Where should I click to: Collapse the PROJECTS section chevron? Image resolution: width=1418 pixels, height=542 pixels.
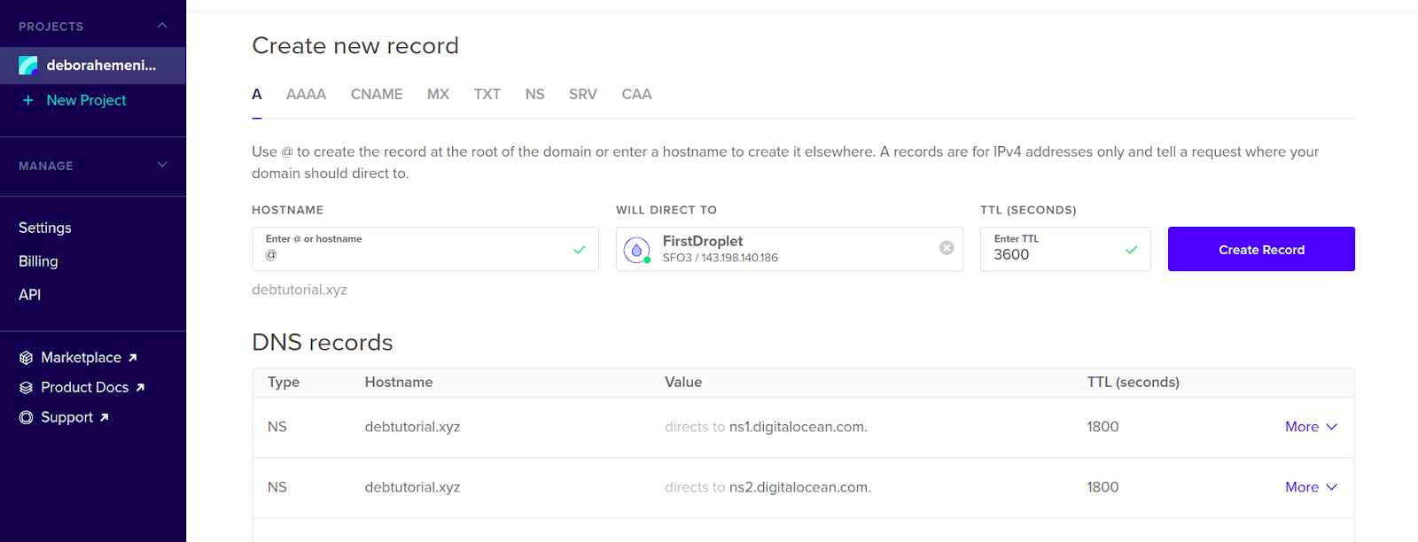pos(162,26)
